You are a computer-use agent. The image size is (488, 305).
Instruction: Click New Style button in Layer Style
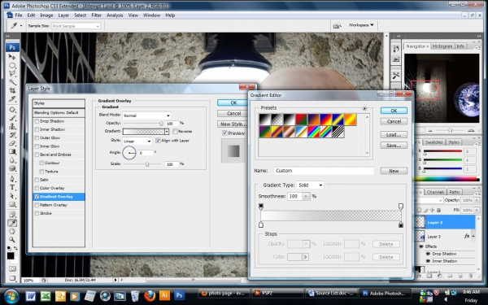[x=233, y=124]
